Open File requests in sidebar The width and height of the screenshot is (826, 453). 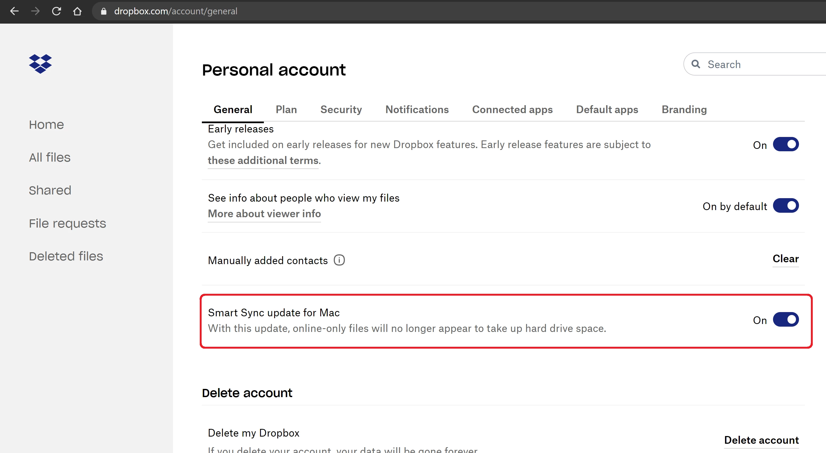tap(67, 224)
